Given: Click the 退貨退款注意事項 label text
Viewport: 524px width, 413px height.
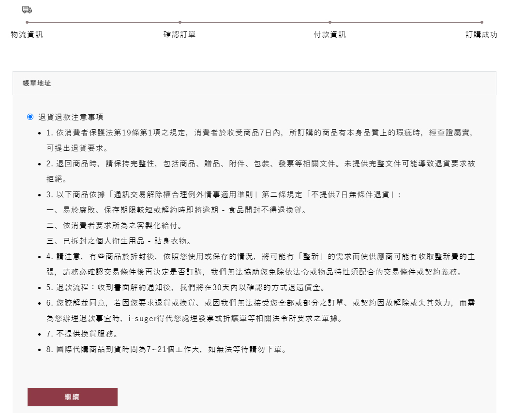Looking at the screenshot, I should click(x=71, y=117).
